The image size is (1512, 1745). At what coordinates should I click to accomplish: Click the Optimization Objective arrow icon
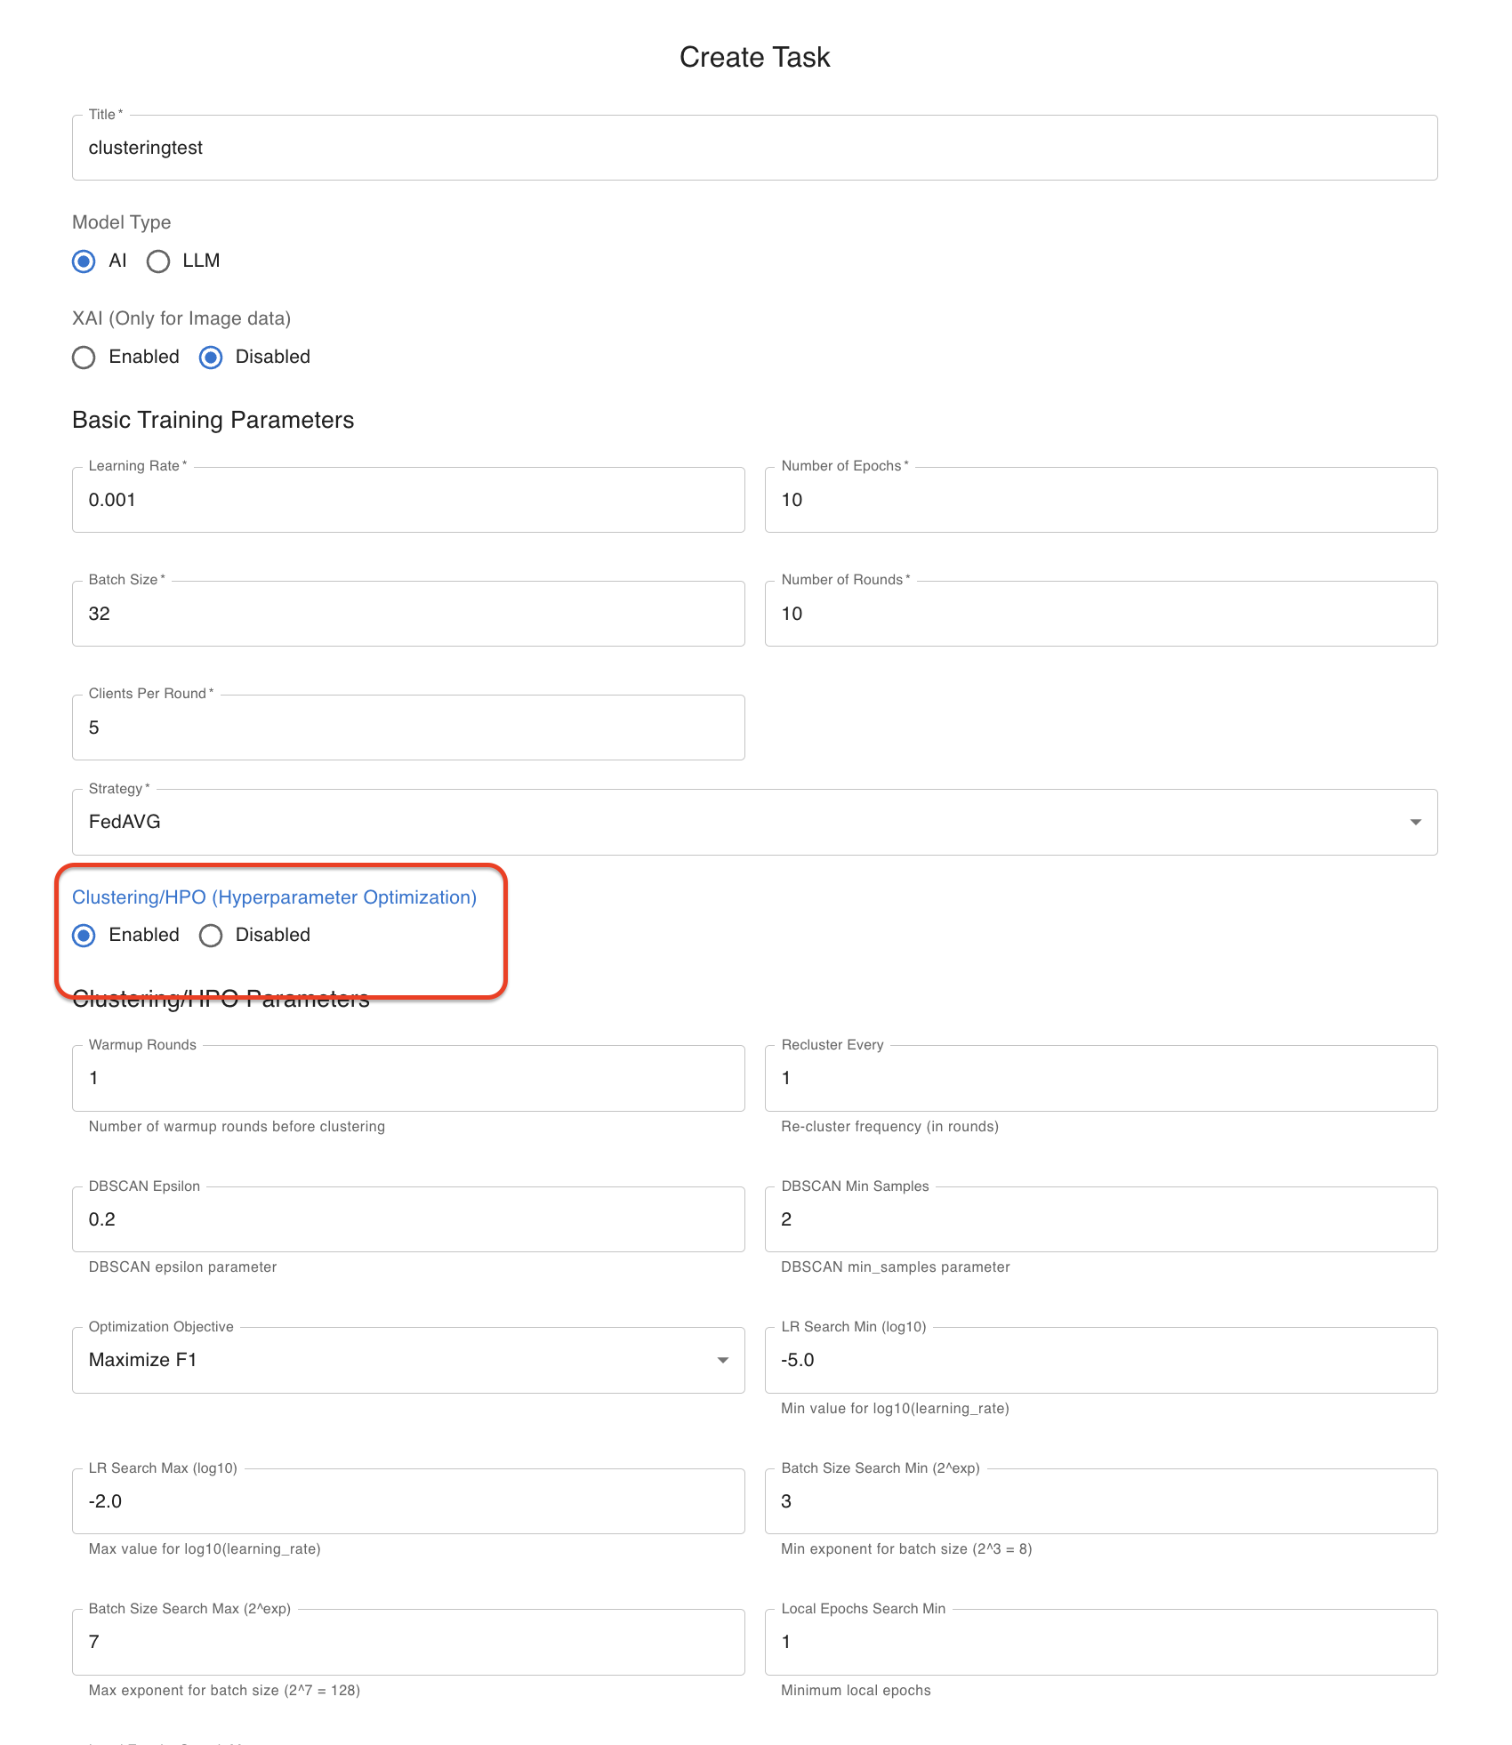pyautogui.click(x=722, y=1361)
